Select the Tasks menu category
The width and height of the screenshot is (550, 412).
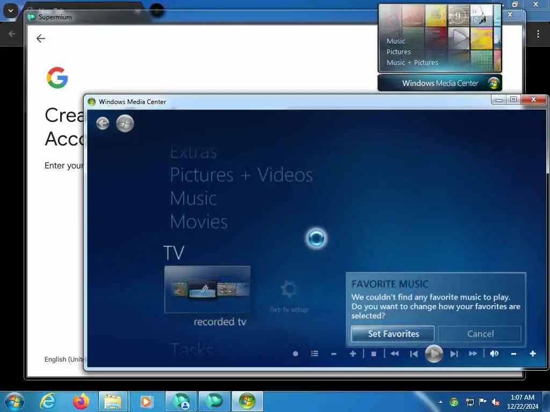192,349
